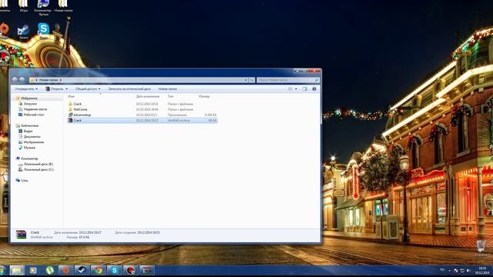
Task: Select the Crack folder row
Action: click(x=142, y=104)
